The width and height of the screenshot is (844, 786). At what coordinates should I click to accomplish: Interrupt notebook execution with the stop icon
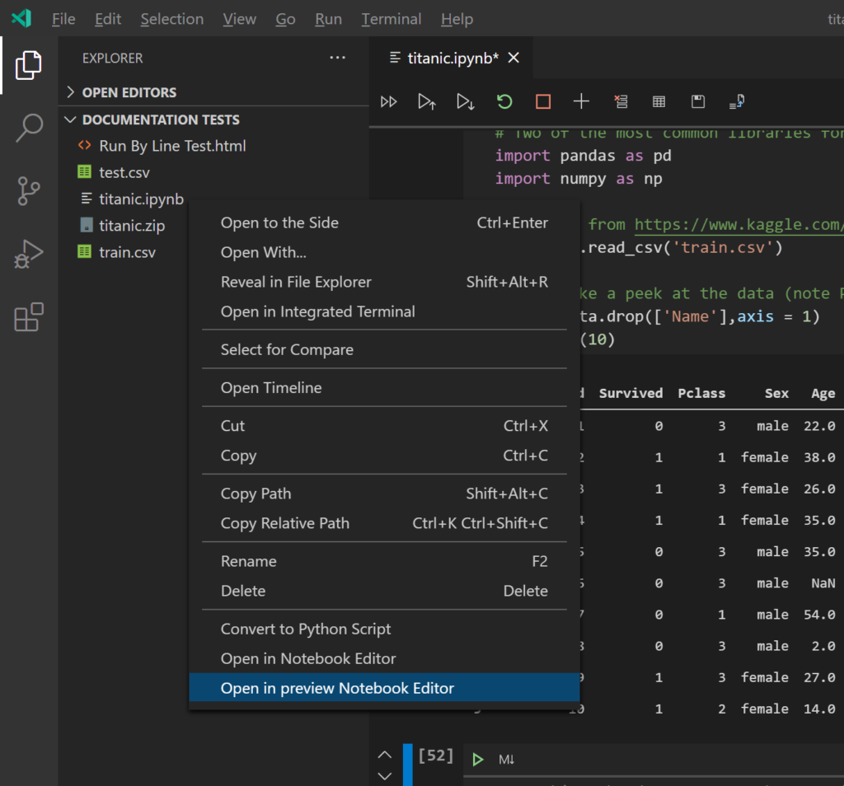[x=542, y=101]
